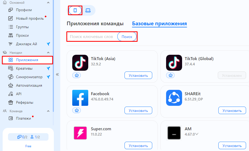
Task: Open the SHAREit app icon
Action: tap(174, 98)
